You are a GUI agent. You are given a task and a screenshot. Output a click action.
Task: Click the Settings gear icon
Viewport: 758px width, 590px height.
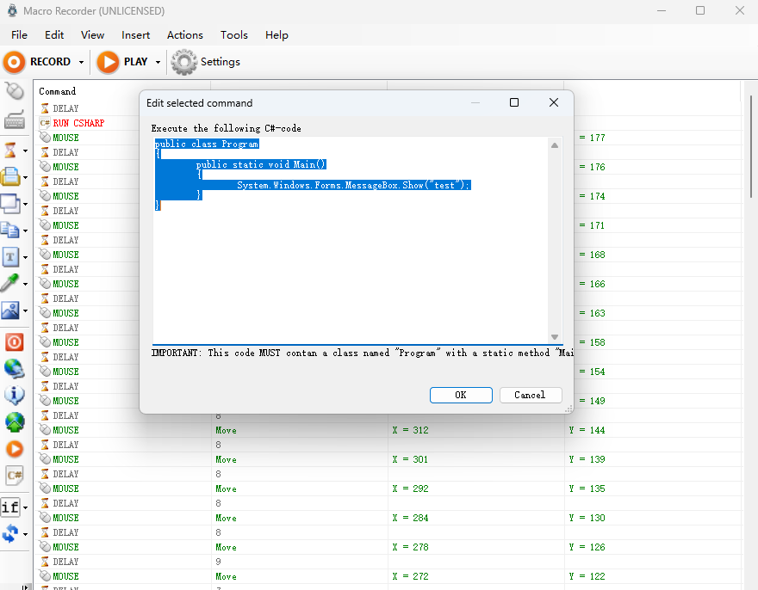[183, 62]
